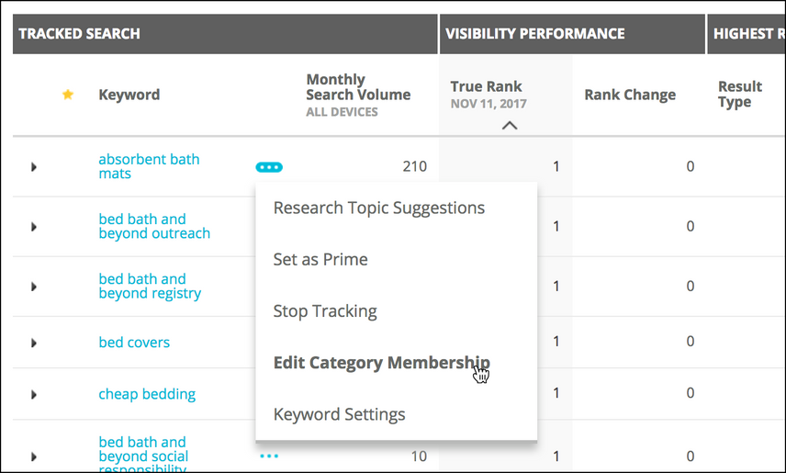Expand the bed bath and beyond outreach row
Screen dimensions: 786x473
tap(34, 227)
